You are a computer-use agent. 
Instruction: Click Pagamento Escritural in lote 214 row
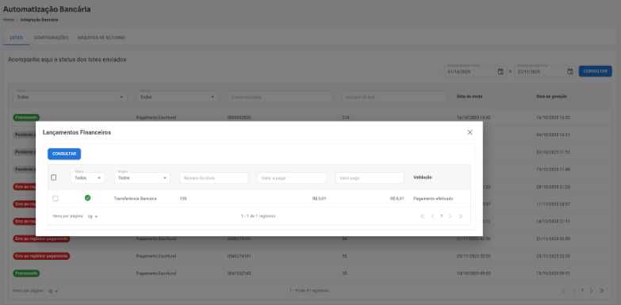click(156, 117)
